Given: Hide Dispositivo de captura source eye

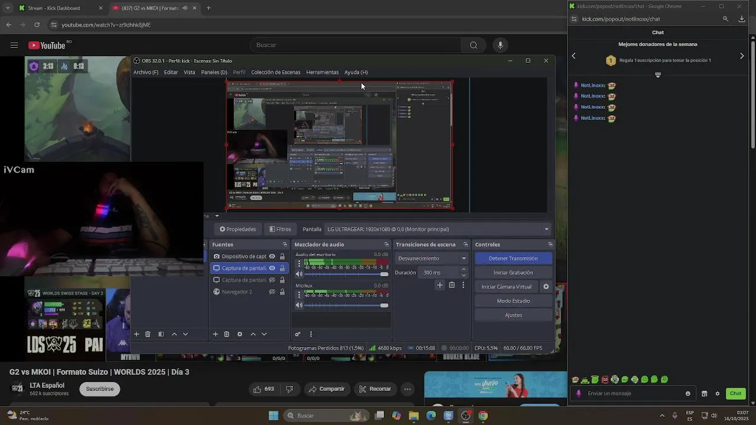Looking at the screenshot, I should 272,256.
